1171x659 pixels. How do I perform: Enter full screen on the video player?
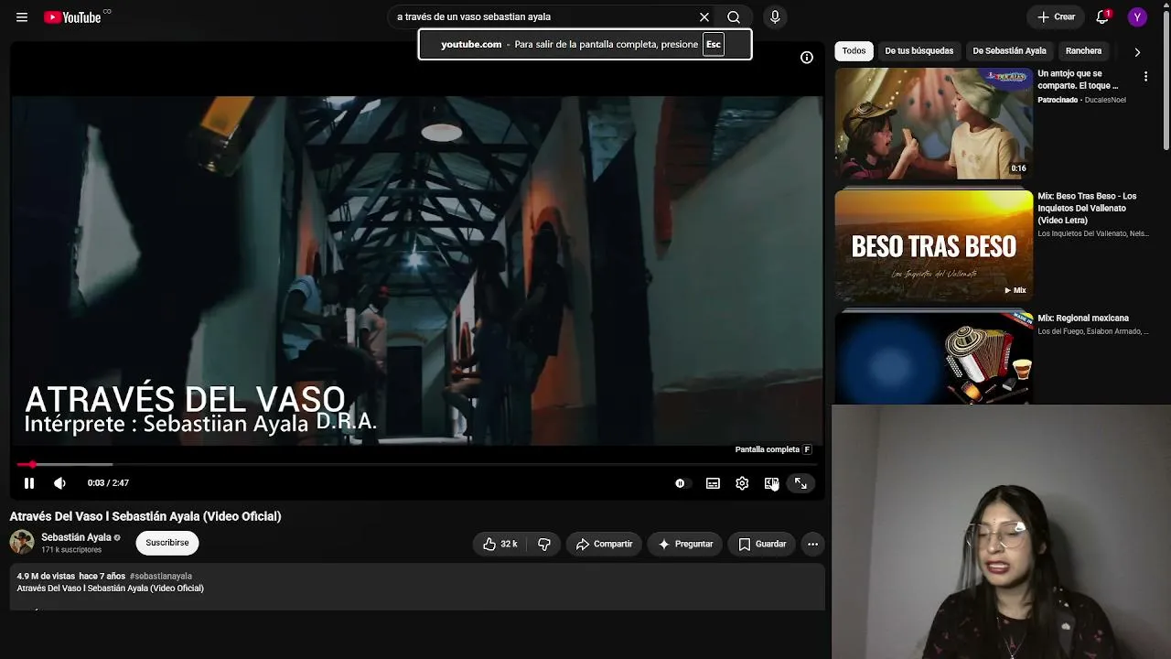800,483
